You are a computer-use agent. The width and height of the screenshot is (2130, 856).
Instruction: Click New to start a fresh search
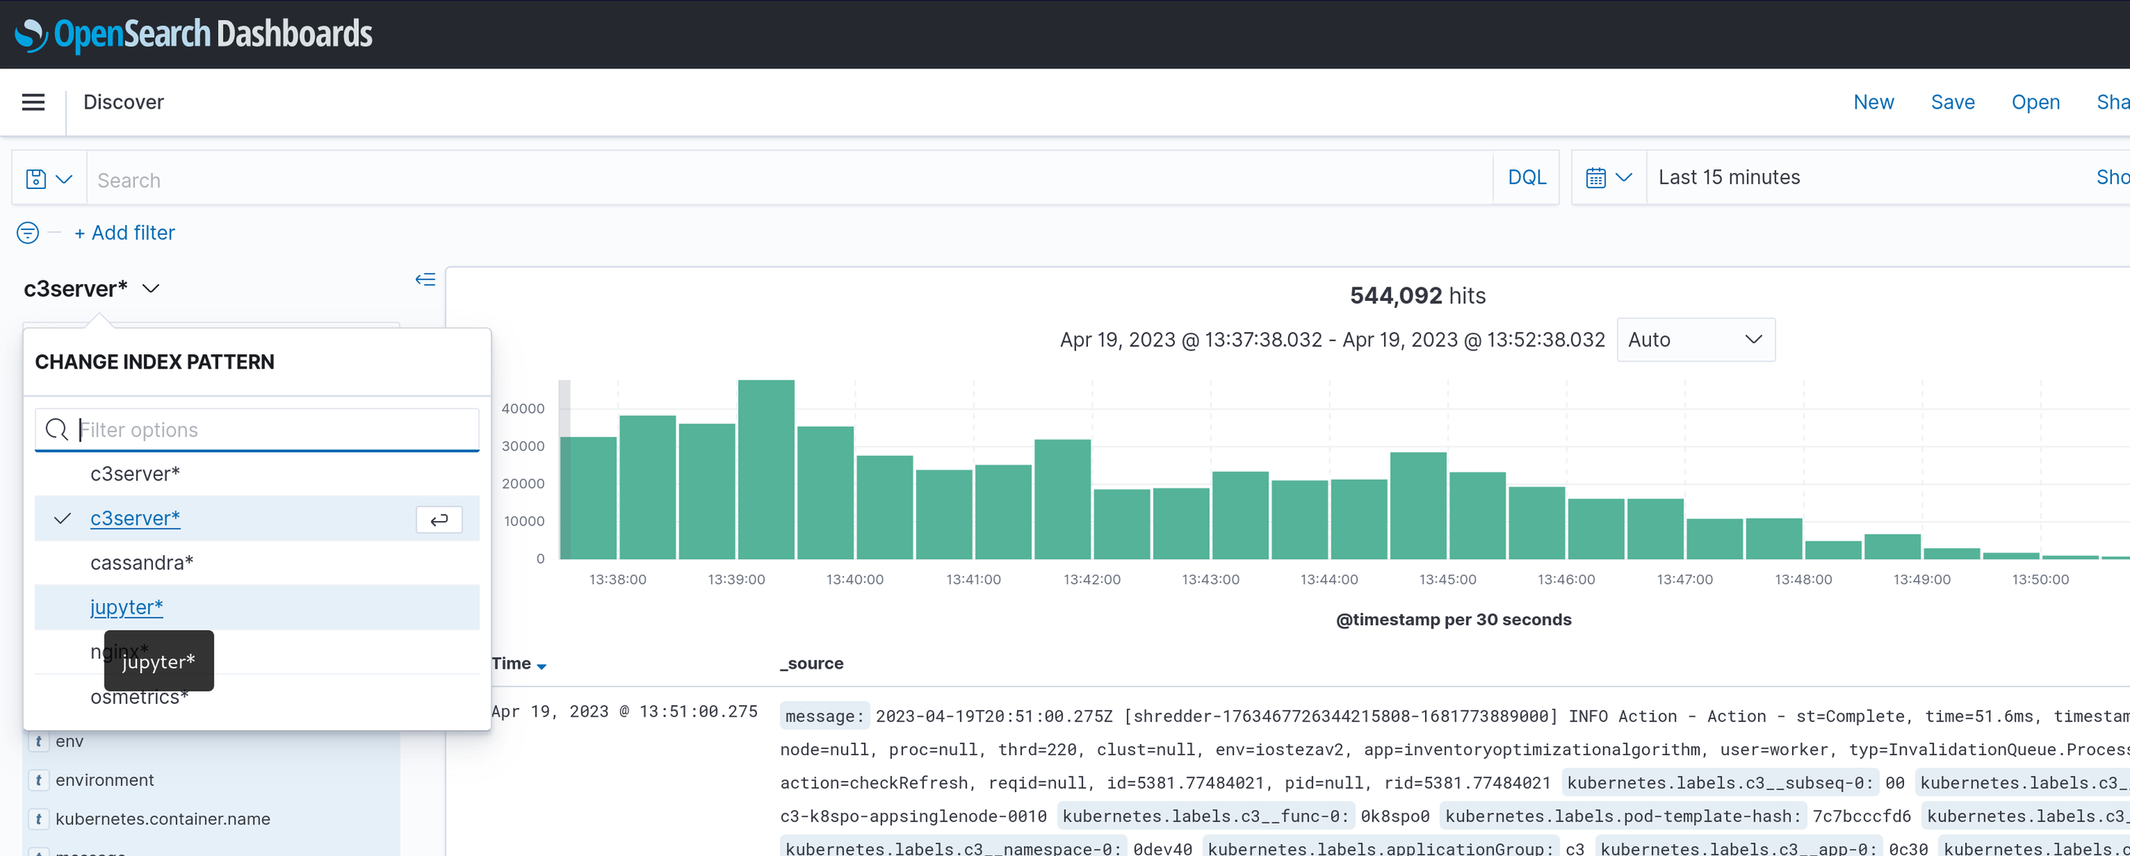1874,102
